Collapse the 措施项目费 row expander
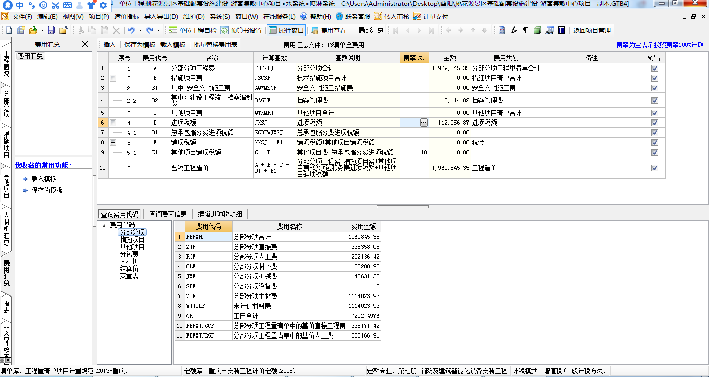This screenshot has height=377, width=709. point(113,78)
